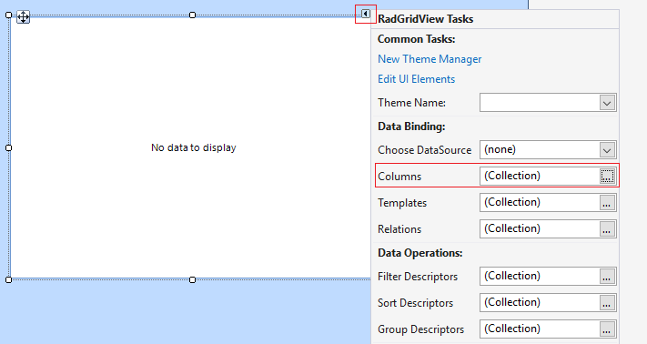
Task: Select the left-middle resize handle
Action: pos(9,147)
